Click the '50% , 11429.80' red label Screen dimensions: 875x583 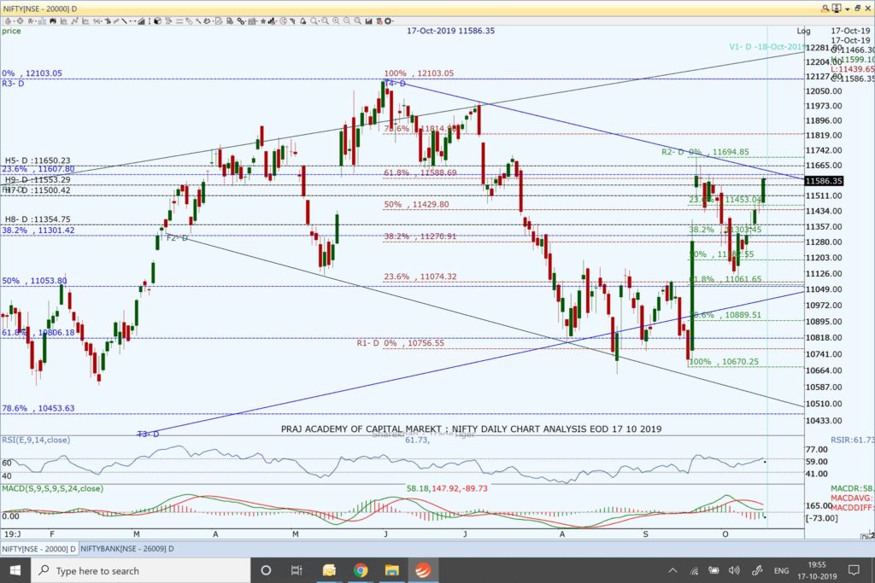coord(416,204)
